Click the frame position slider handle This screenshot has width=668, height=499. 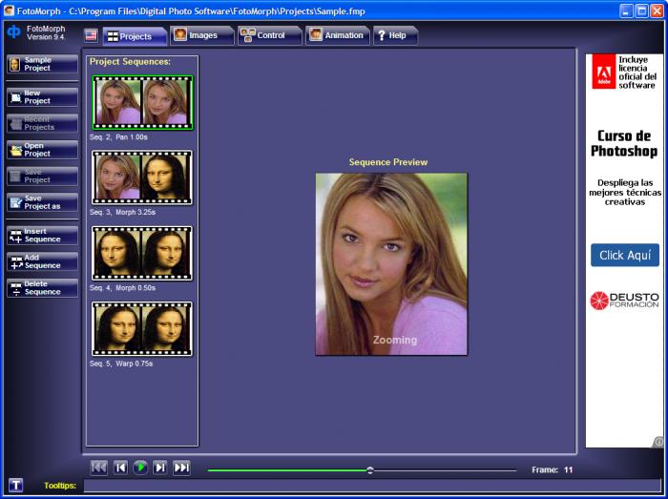(370, 469)
